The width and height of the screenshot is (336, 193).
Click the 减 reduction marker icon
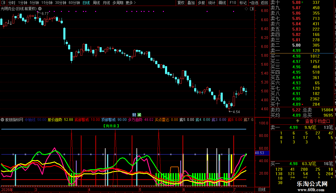(139, 115)
